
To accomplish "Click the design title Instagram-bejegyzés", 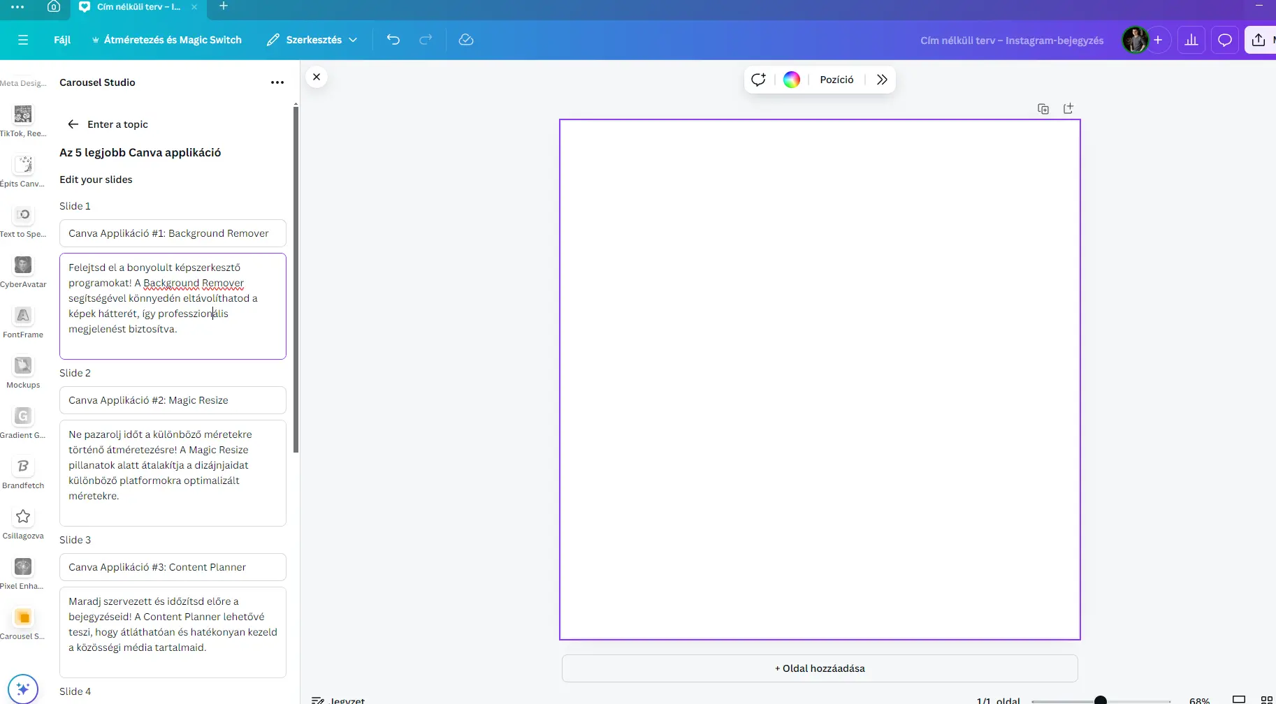I will 1012,41.
